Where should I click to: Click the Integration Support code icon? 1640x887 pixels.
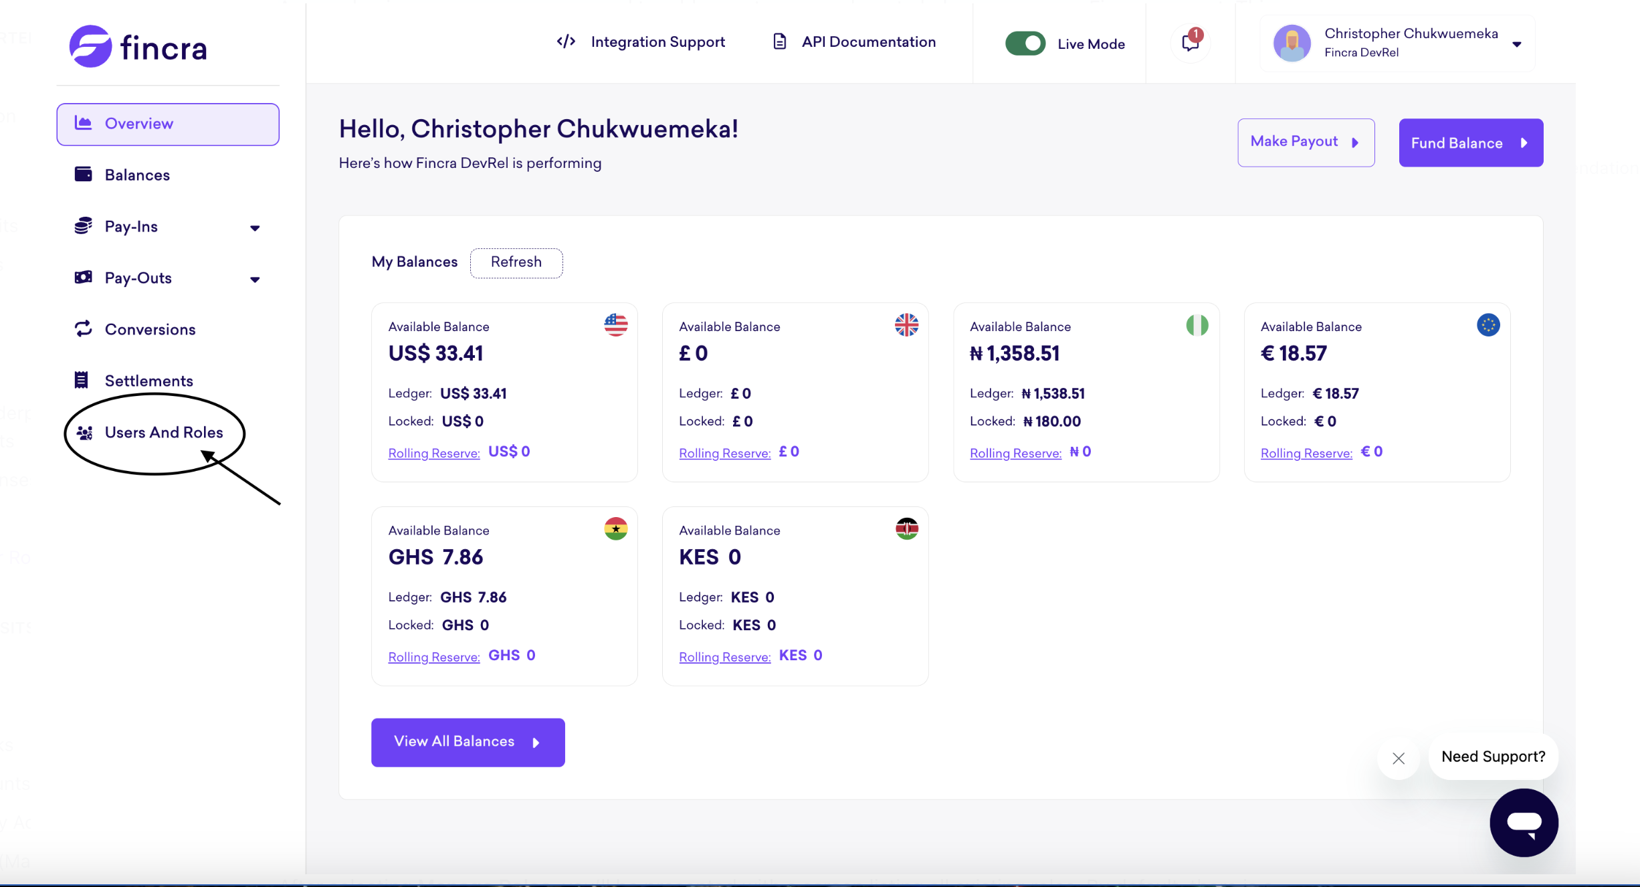click(566, 41)
